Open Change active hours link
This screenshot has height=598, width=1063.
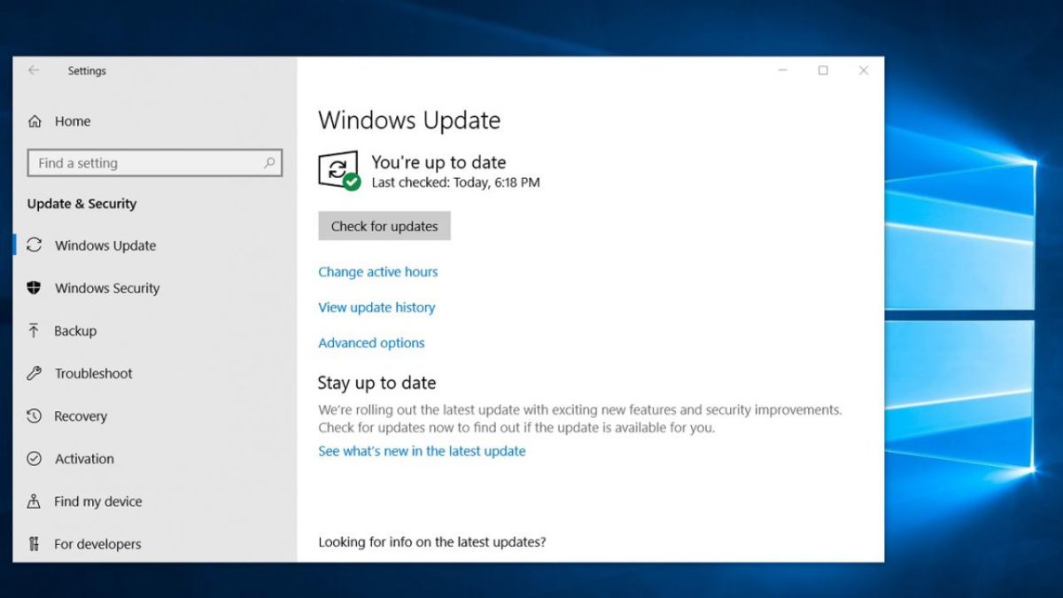[x=378, y=272]
